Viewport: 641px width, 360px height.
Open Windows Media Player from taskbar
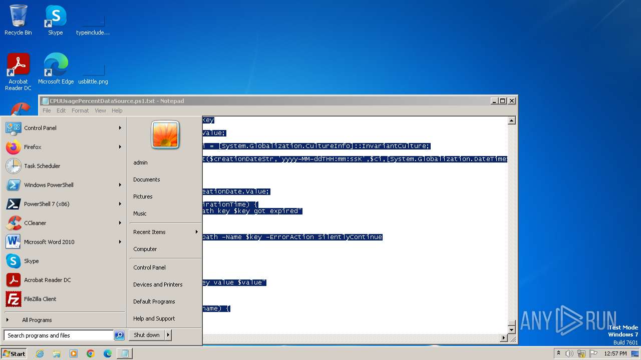click(x=74, y=353)
